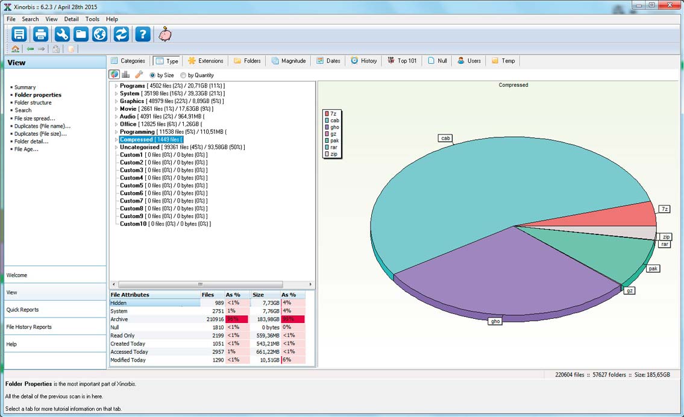Open the Quick Reports sidebar panel
This screenshot has height=417, width=684.
[x=55, y=310]
